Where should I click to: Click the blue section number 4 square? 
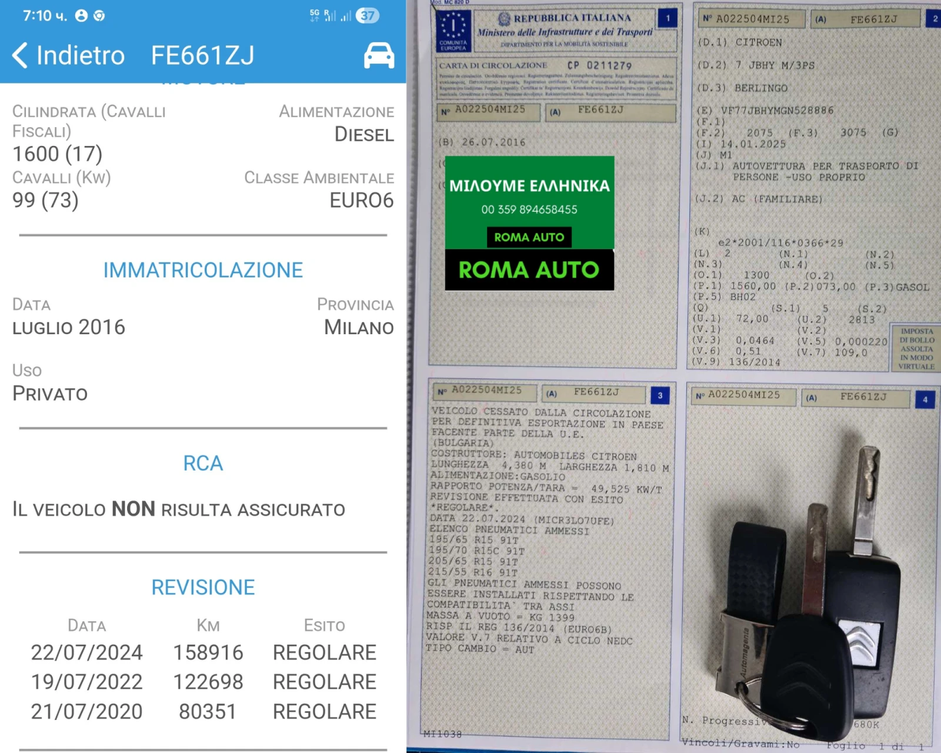[x=925, y=399]
